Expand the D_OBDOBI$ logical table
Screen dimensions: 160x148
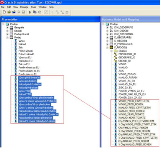click(x=108, y=41)
